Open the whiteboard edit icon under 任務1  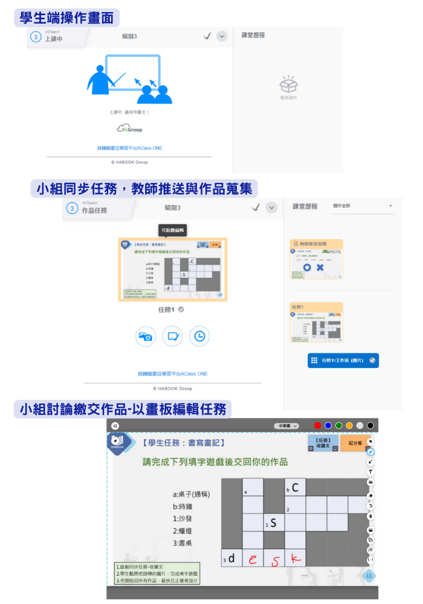click(x=172, y=336)
